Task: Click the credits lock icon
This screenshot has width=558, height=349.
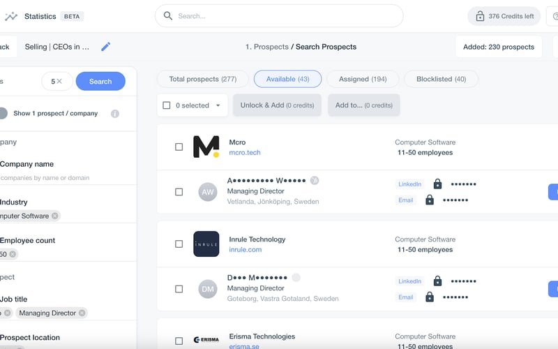Action: click(480, 16)
